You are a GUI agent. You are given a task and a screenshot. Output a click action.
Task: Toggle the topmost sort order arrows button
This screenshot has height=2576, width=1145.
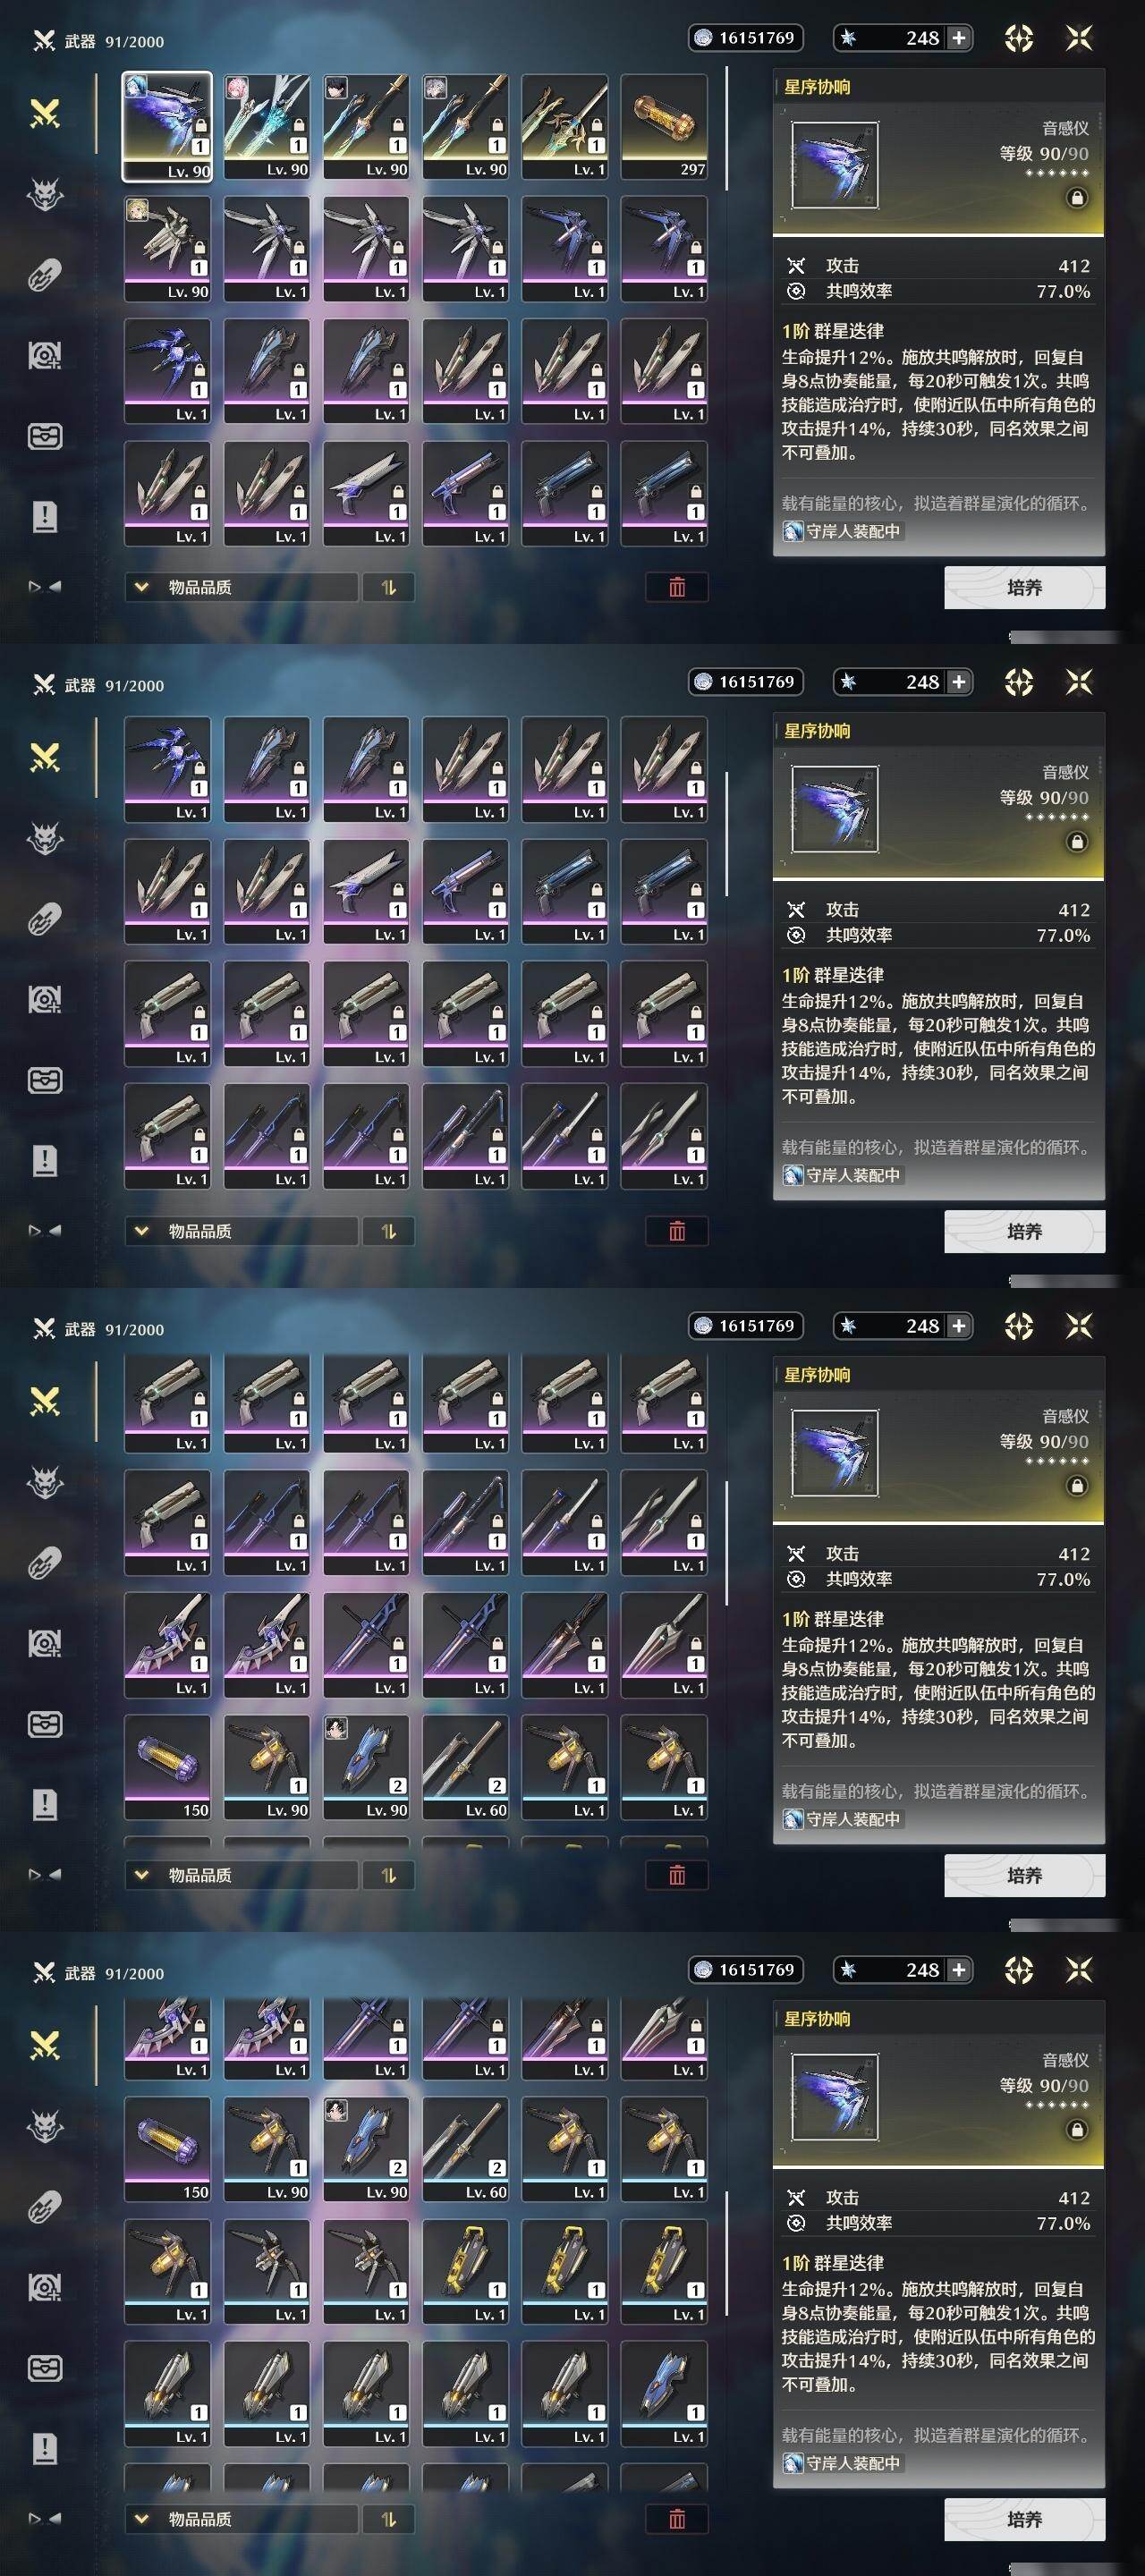[x=389, y=587]
